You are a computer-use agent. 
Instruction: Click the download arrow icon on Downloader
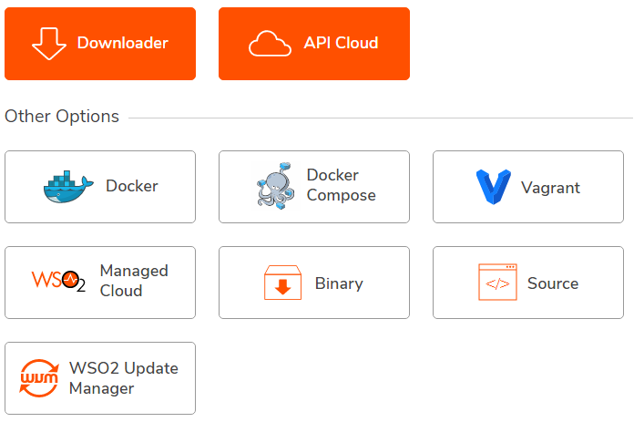(x=48, y=43)
